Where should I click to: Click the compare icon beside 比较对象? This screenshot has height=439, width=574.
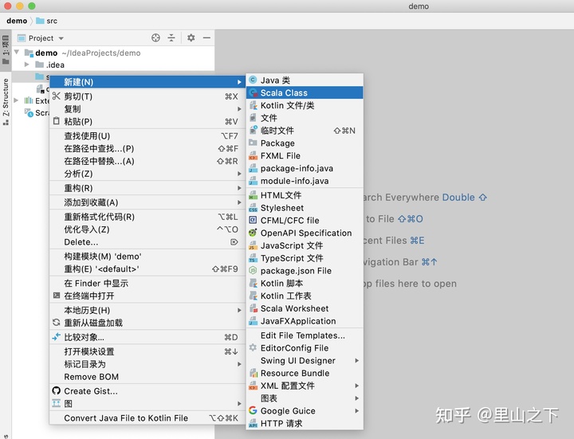click(56, 337)
